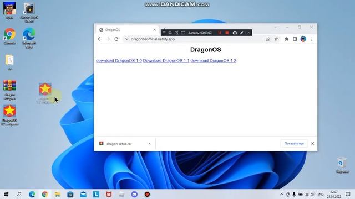Open Chrome from the taskbar
This screenshot has height=199, width=355.
(x=44, y=194)
